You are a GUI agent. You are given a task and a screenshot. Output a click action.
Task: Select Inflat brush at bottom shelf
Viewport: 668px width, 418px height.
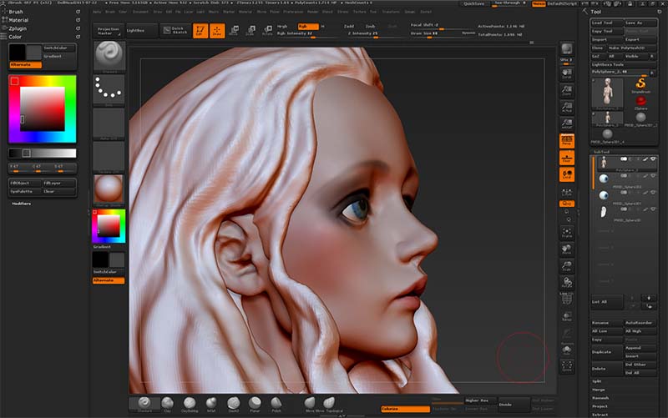[x=211, y=404]
